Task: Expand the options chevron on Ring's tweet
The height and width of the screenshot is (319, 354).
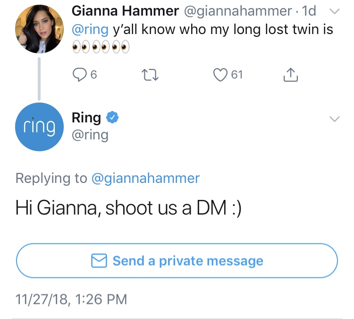Action: 334,119
